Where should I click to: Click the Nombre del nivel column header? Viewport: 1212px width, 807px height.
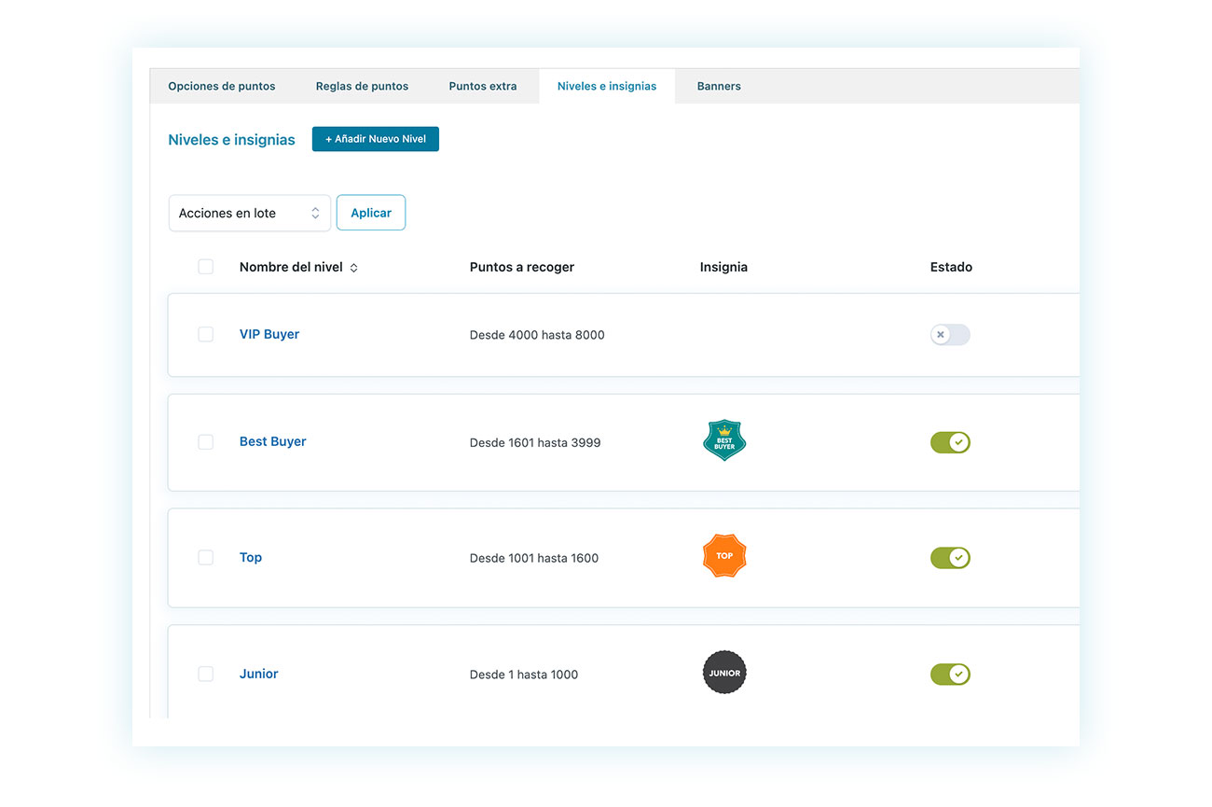[x=291, y=267]
